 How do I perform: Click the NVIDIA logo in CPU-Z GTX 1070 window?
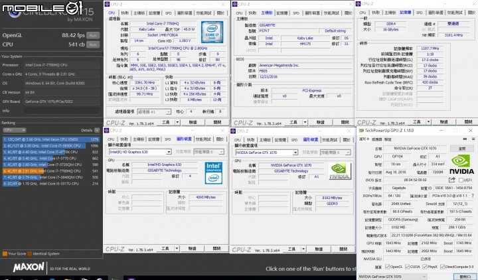pos(340,171)
